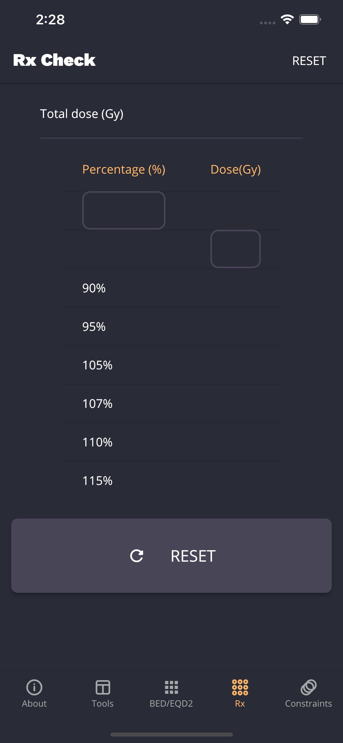Tap the Wi-Fi status icon
Viewport: 343px width, 743px height.
point(287,20)
